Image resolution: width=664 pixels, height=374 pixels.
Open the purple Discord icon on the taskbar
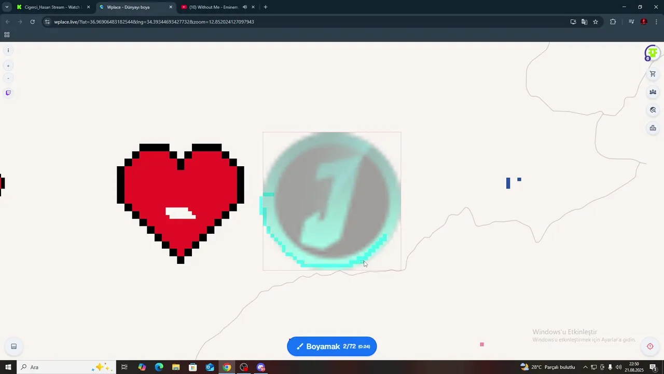click(x=261, y=367)
